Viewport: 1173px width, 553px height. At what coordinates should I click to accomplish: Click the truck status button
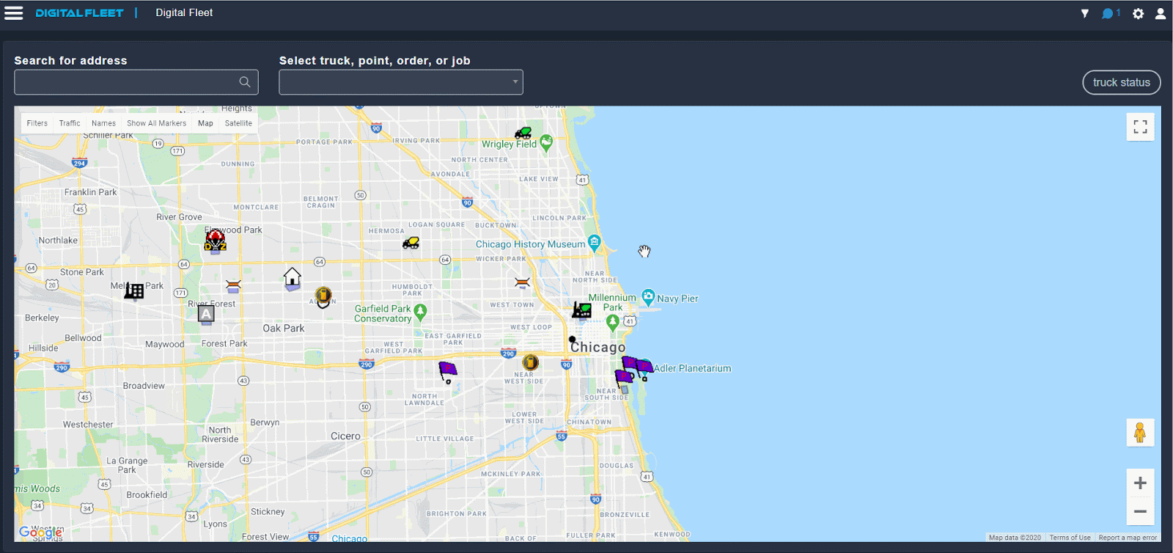pyautogui.click(x=1121, y=82)
